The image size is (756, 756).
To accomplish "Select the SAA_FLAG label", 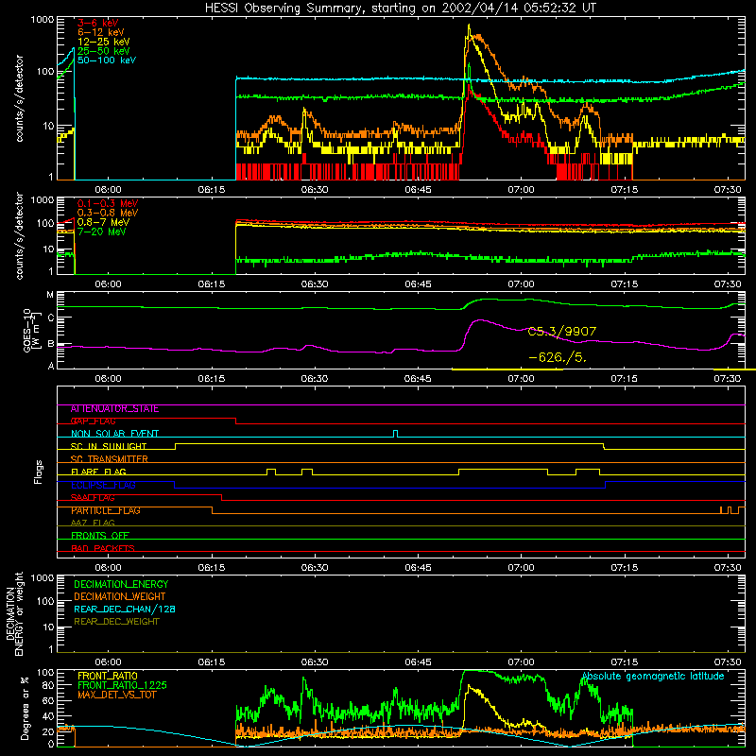I will point(93,498).
